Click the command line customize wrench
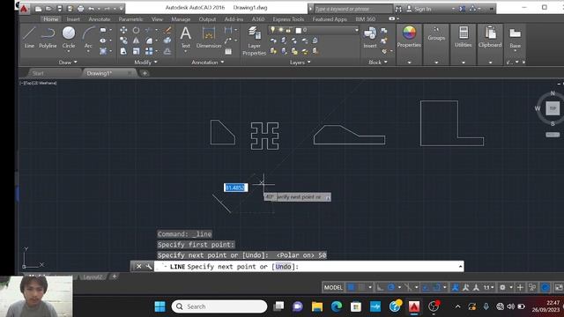The image size is (564, 317). click(149, 266)
